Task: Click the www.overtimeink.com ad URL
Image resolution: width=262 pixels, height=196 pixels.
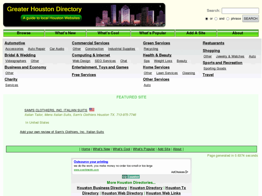Action: (x=86, y=170)
